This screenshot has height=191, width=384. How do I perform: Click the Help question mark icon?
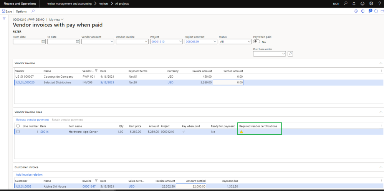pos(379,3)
